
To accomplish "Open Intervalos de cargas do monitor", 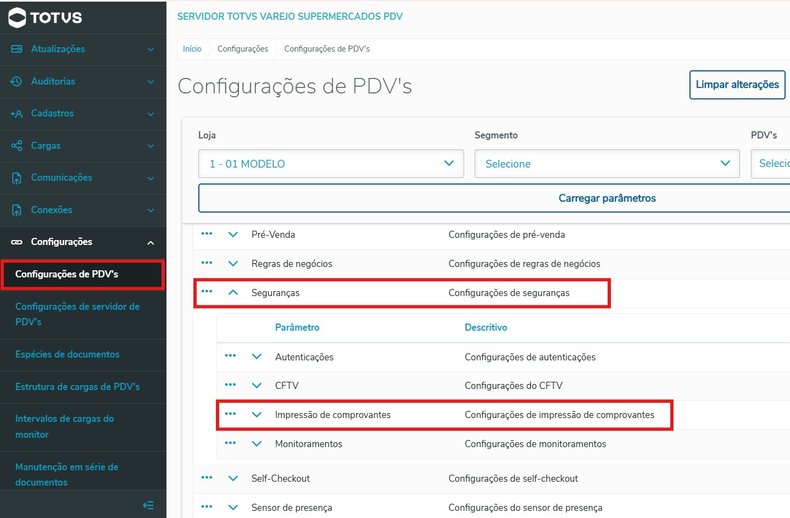I will tap(83, 427).
